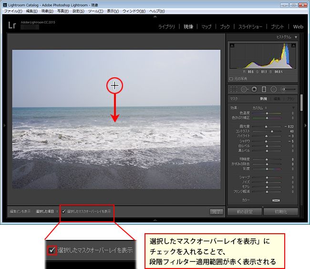Open the 効果 カスタム preset dropdown
This screenshot has height=269, width=310.
259,108
